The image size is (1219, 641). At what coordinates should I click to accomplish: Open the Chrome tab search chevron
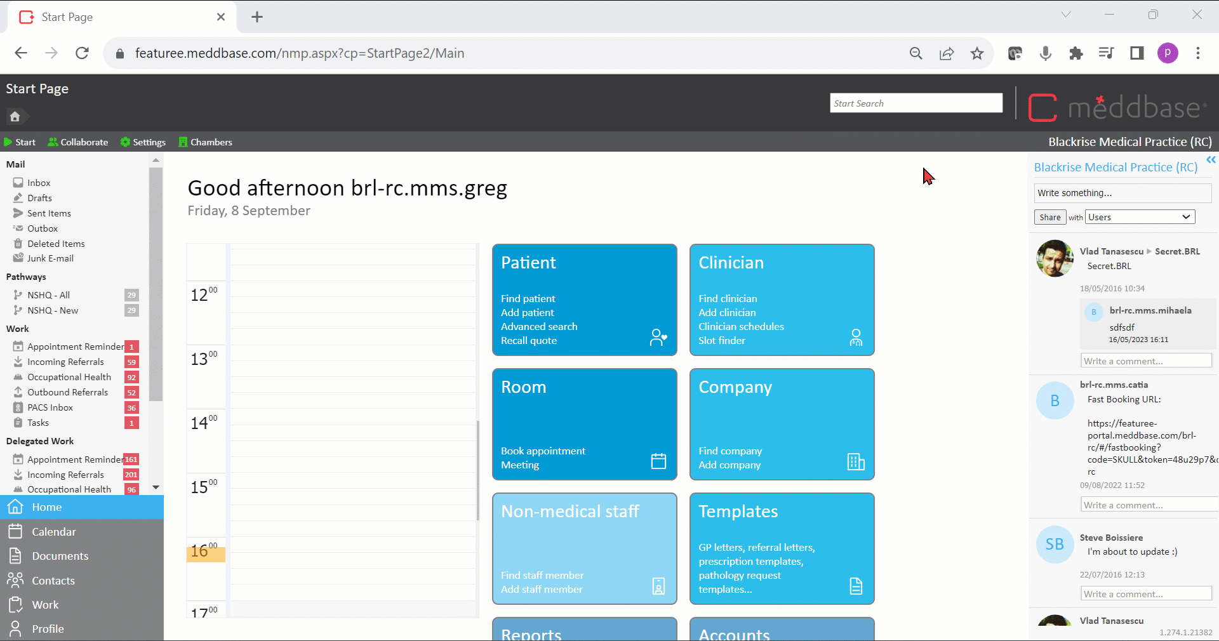coord(1066,15)
